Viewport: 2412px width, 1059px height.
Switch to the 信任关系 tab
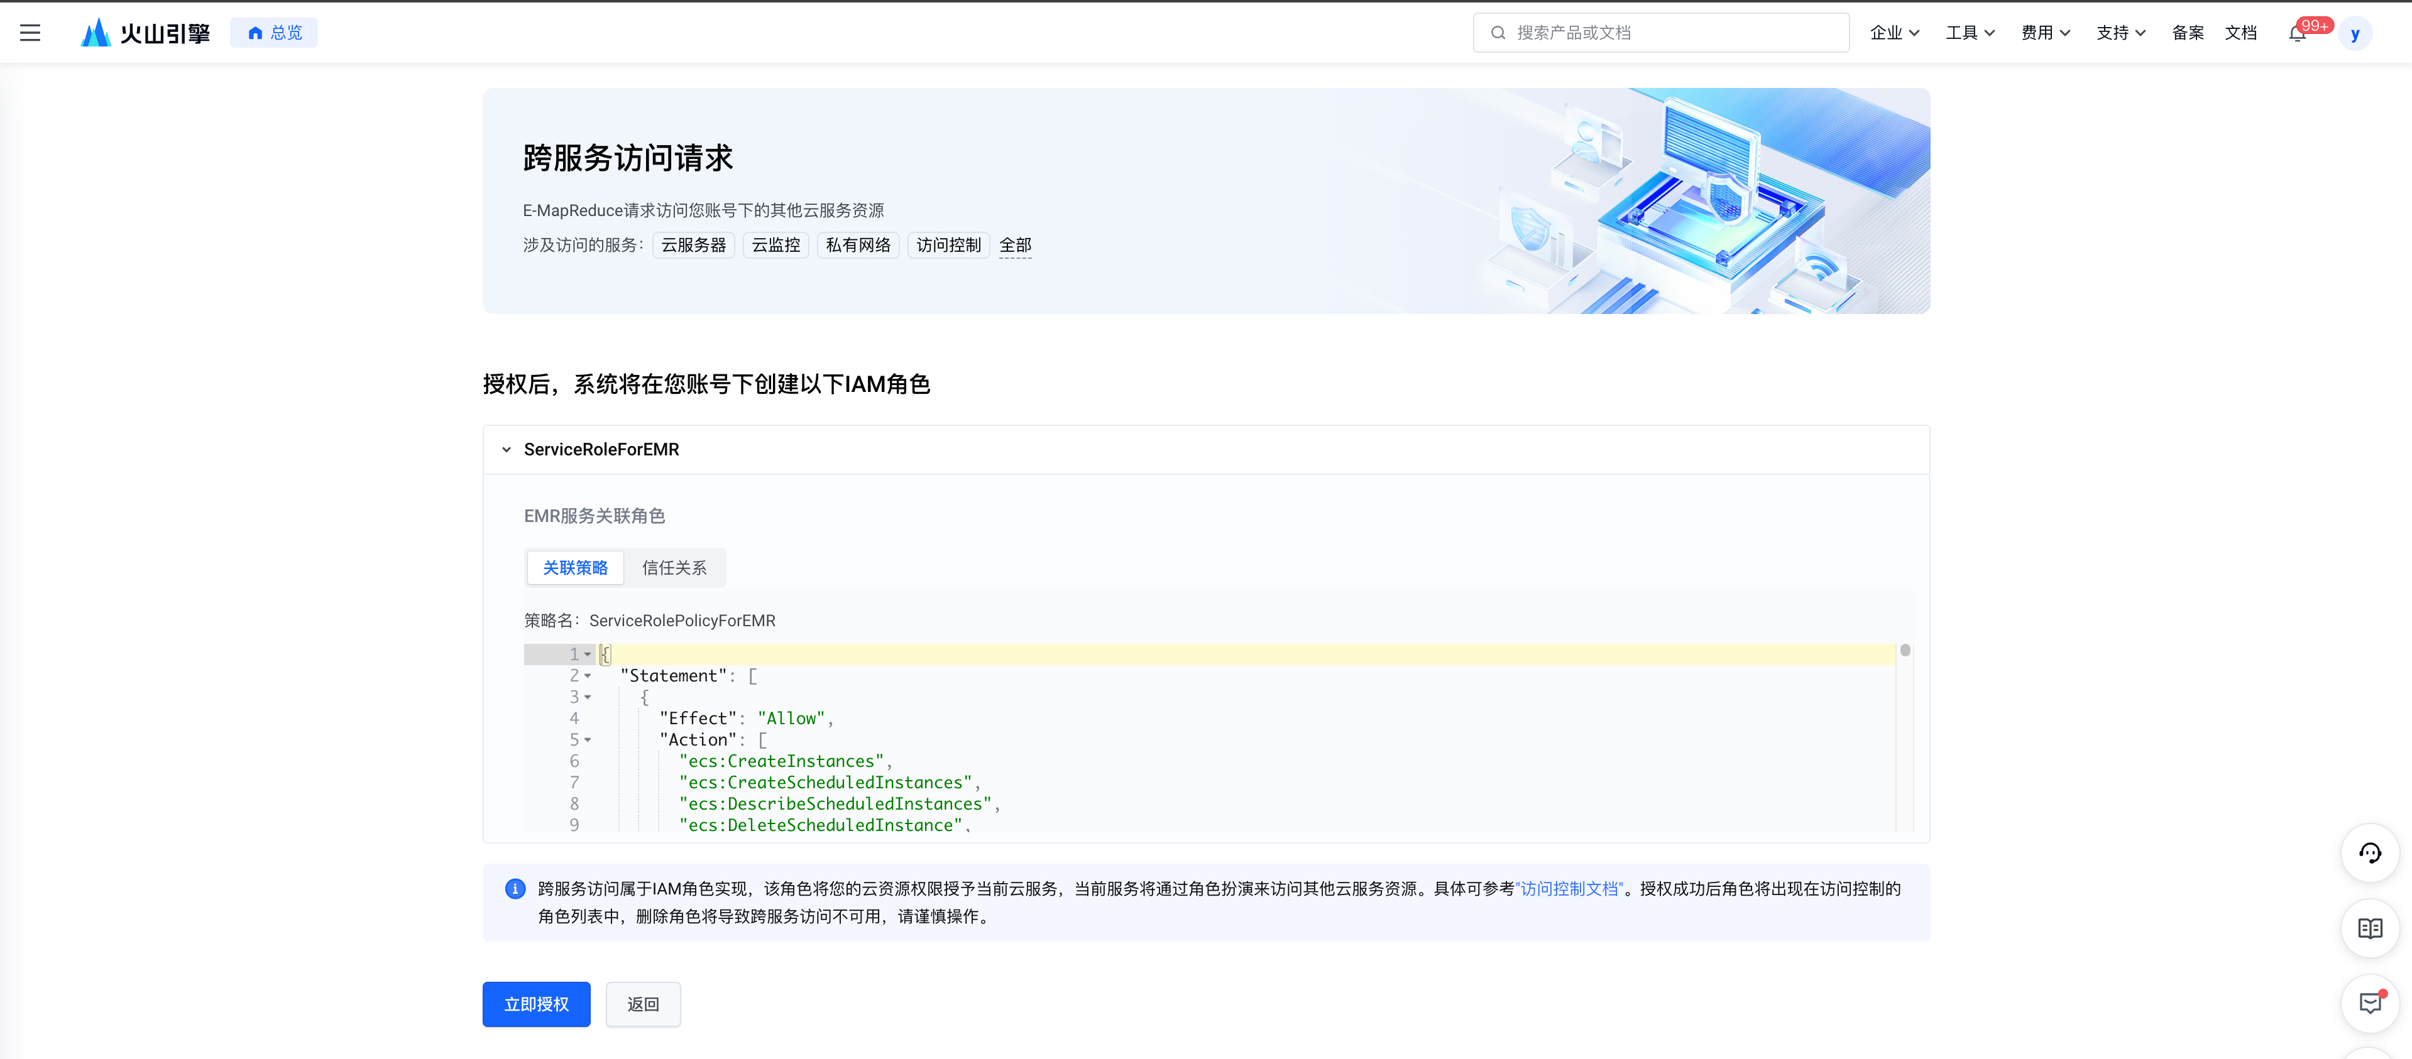tap(674, 568)
